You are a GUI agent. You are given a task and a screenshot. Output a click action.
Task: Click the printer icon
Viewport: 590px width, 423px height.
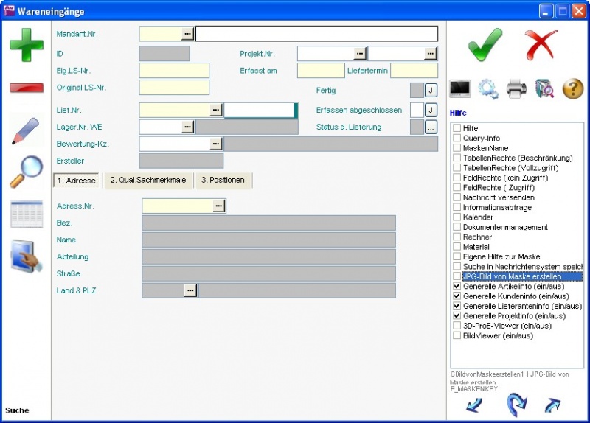click(516, 89)
